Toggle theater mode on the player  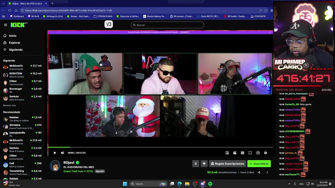(242, 153)
